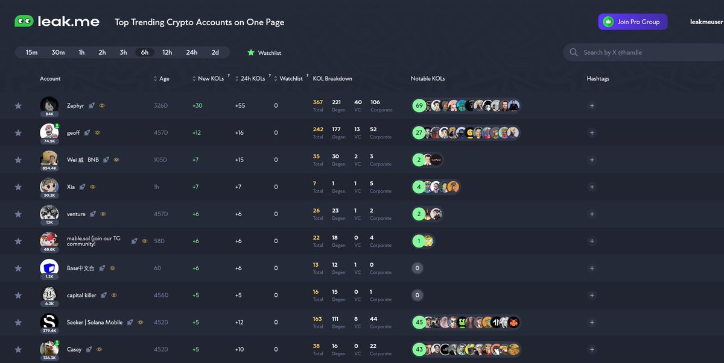Image resolution: width=724 pixels, height=363 pixels.
Task: Focus the Search by X @handle field
Action: (646, 52)
